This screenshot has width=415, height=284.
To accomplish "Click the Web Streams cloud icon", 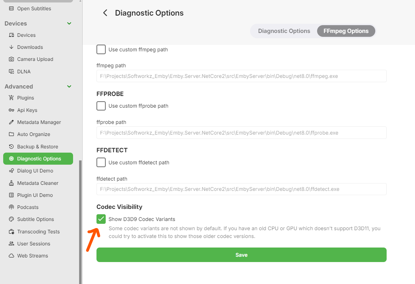I will point(11,256).
